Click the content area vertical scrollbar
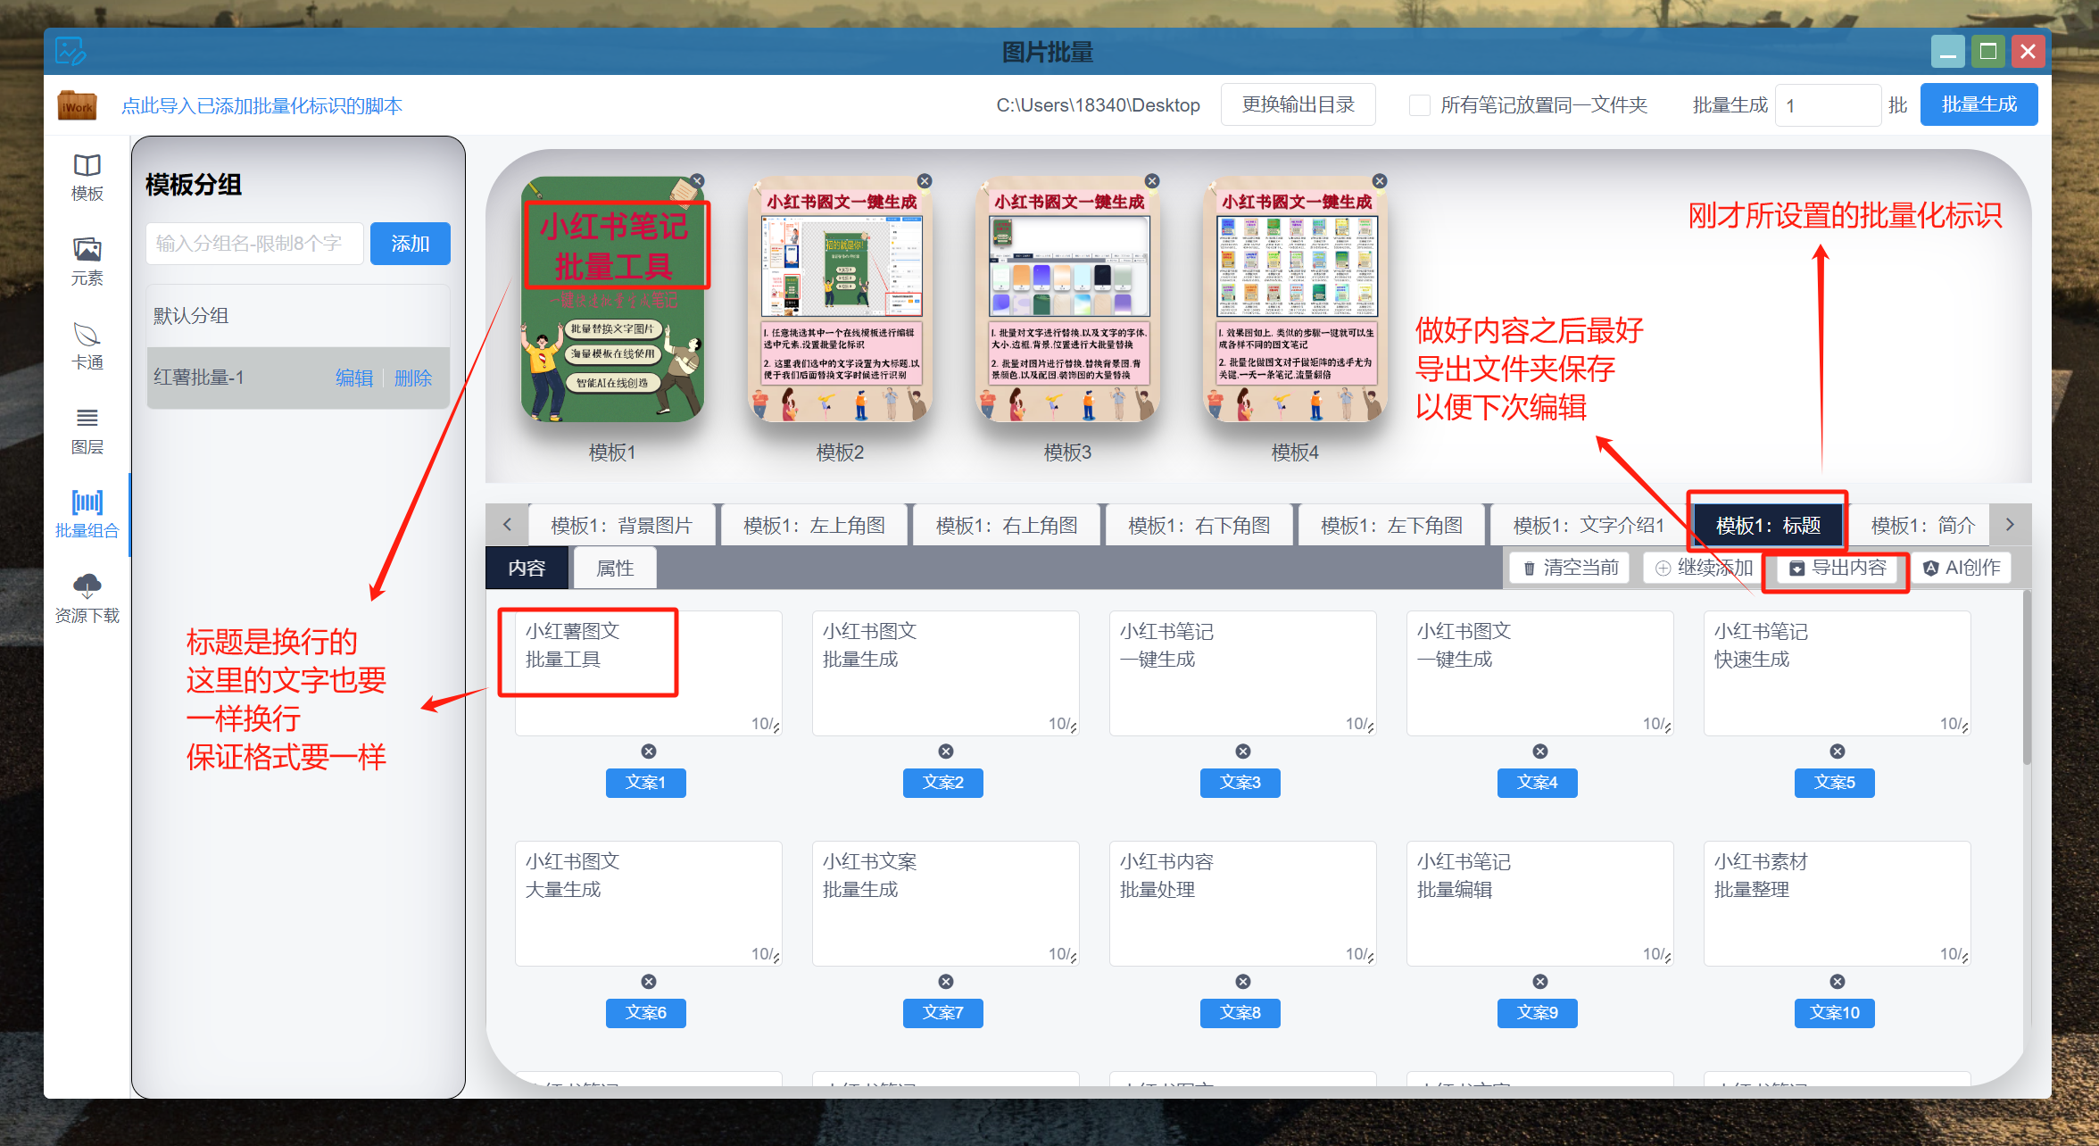 (2026, 678)
